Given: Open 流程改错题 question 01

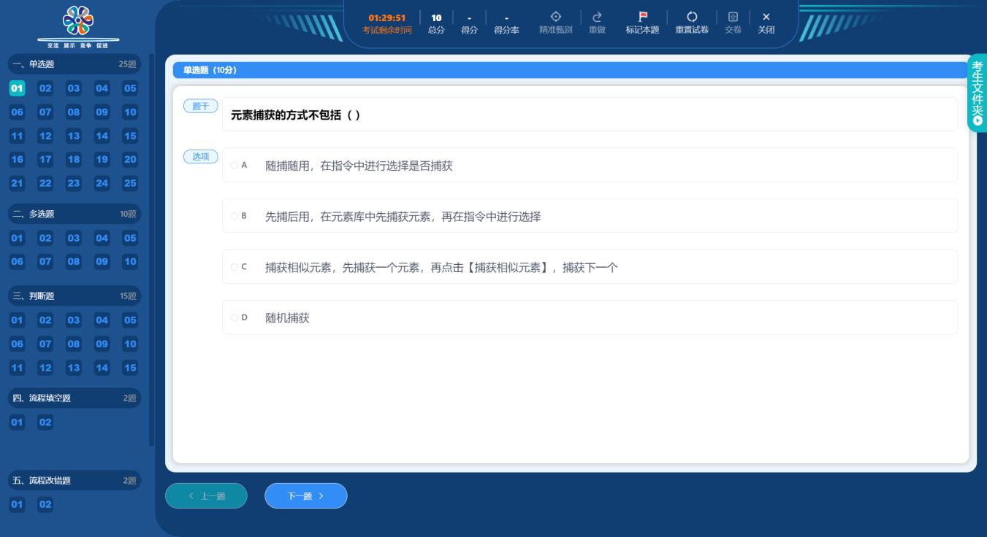Looking at the screenshot, I should click(x=17, y=504).
